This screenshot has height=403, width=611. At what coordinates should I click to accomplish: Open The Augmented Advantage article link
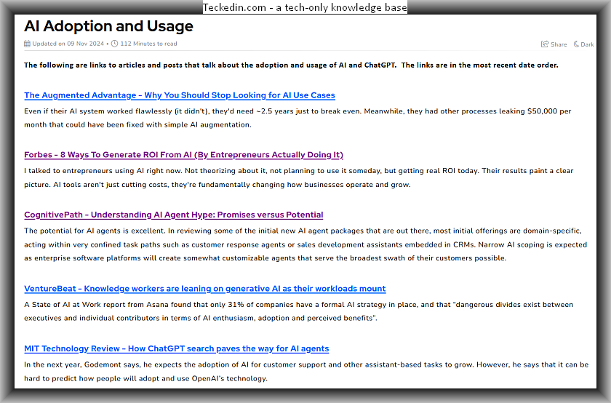coord(180,95)
